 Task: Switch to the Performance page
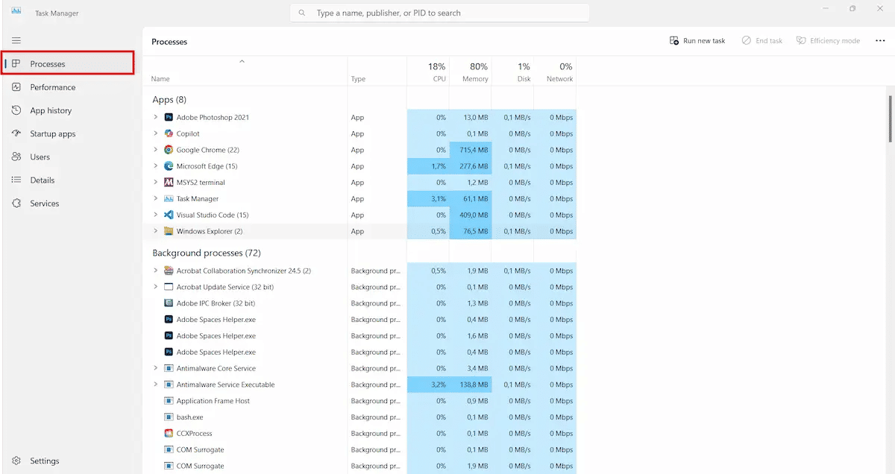[69, 87]
